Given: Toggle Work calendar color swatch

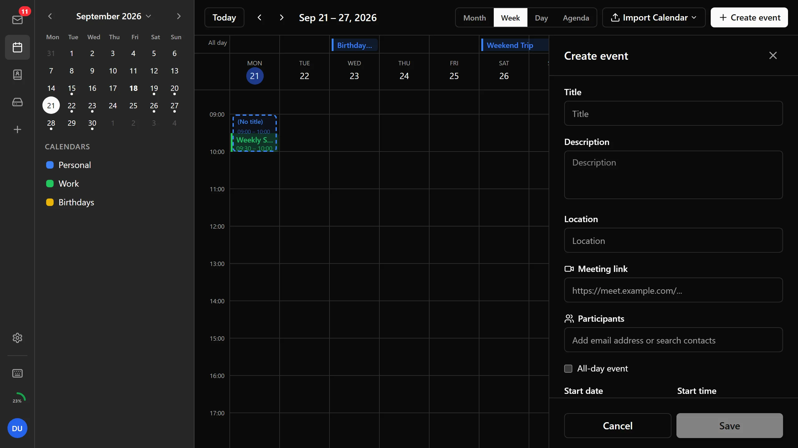Looking at the screenshot, I should tap(50, 184).
